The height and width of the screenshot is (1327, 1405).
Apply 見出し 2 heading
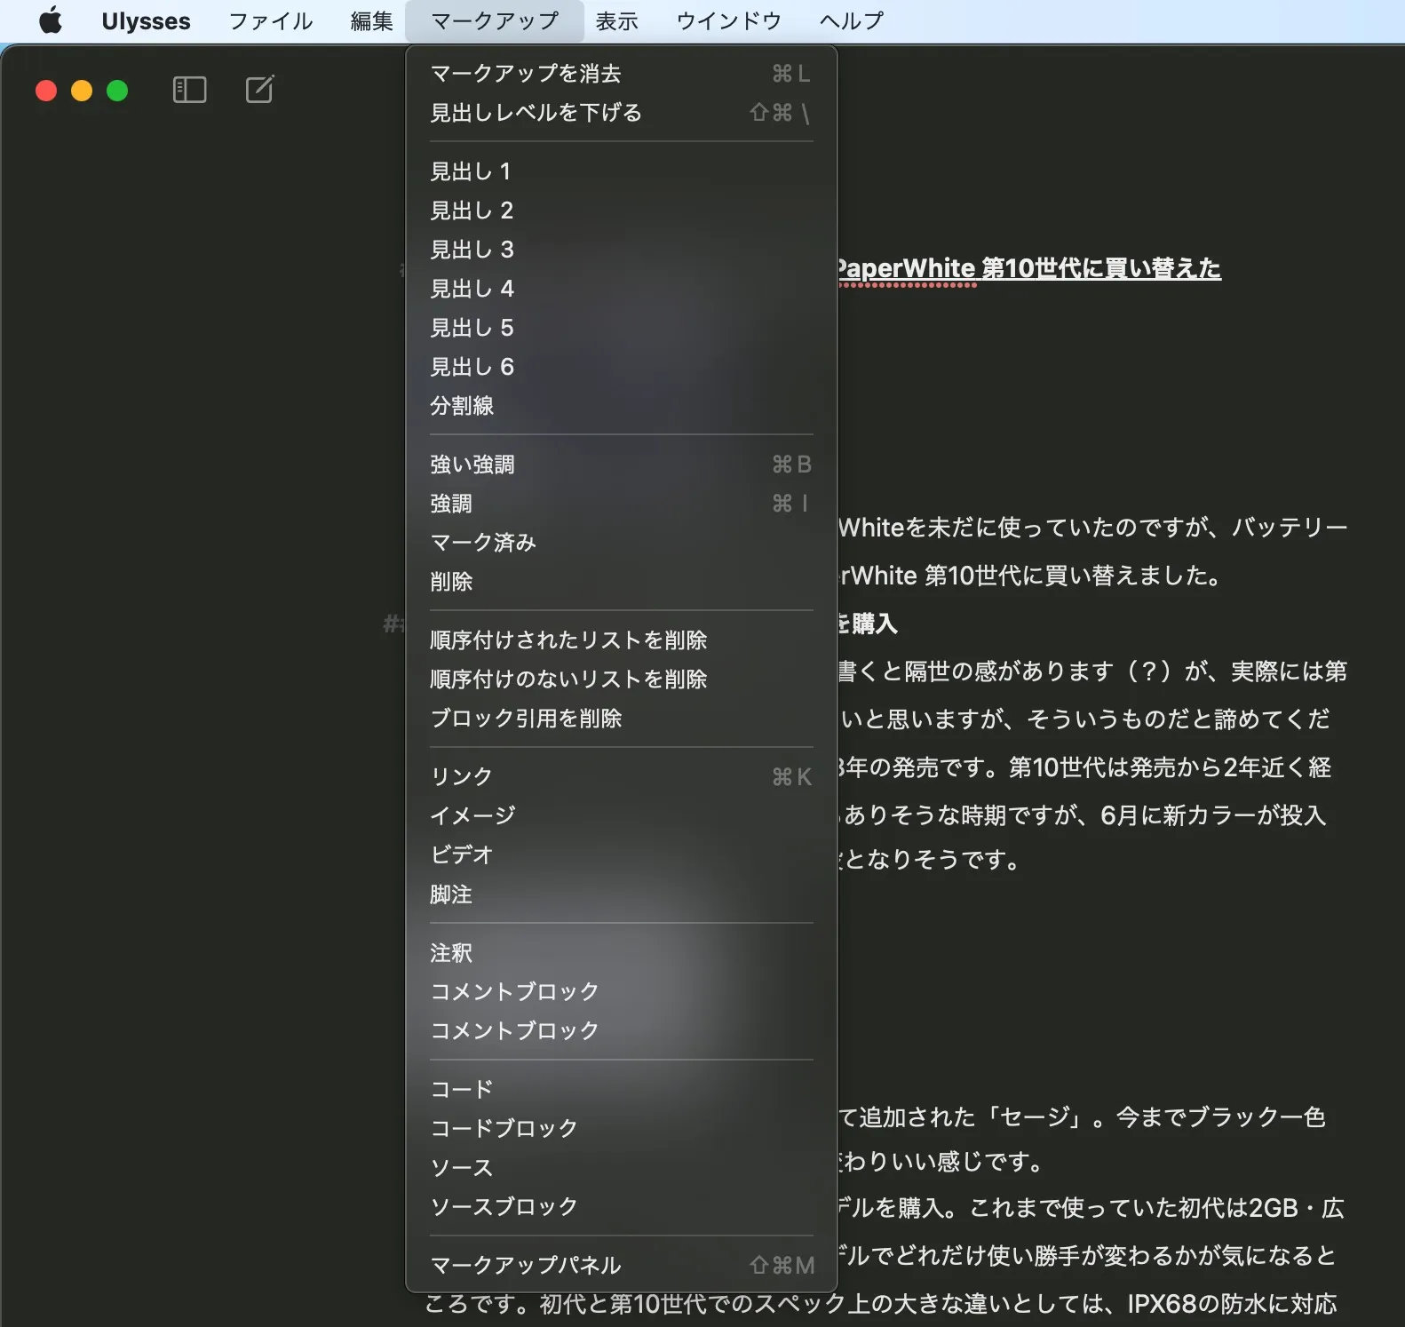tap(621, 211)
